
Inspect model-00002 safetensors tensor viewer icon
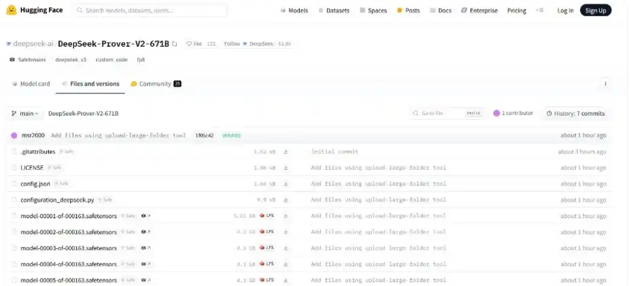coord(145,232)
